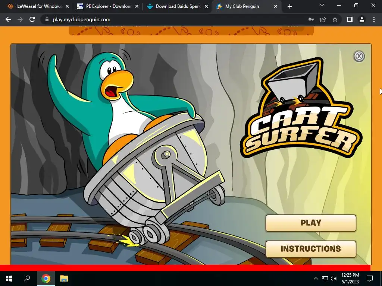Open the clock and calendar
382x286 pixels.
point(350,279)
